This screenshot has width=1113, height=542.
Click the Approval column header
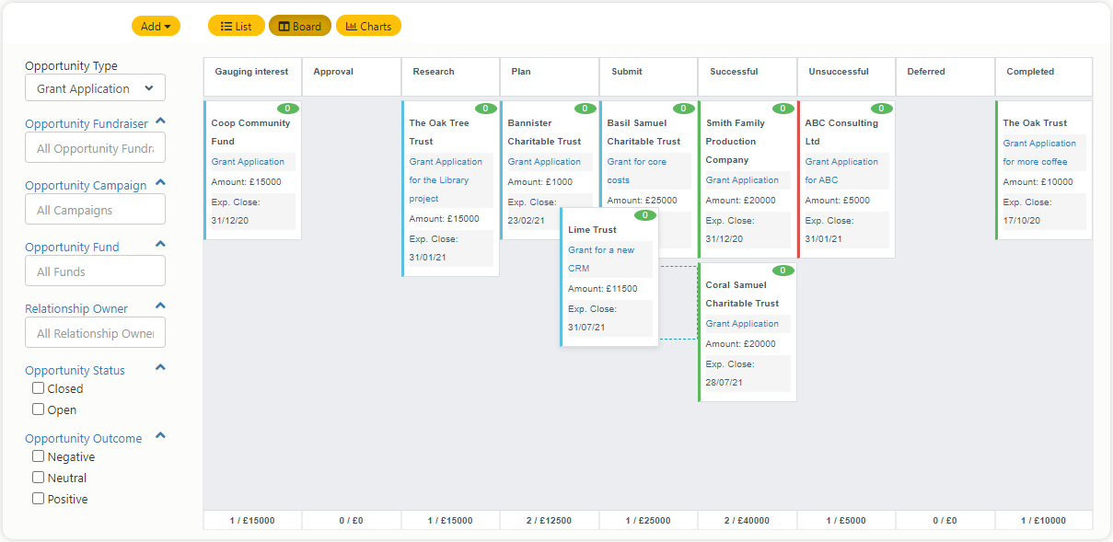point(352,76)
